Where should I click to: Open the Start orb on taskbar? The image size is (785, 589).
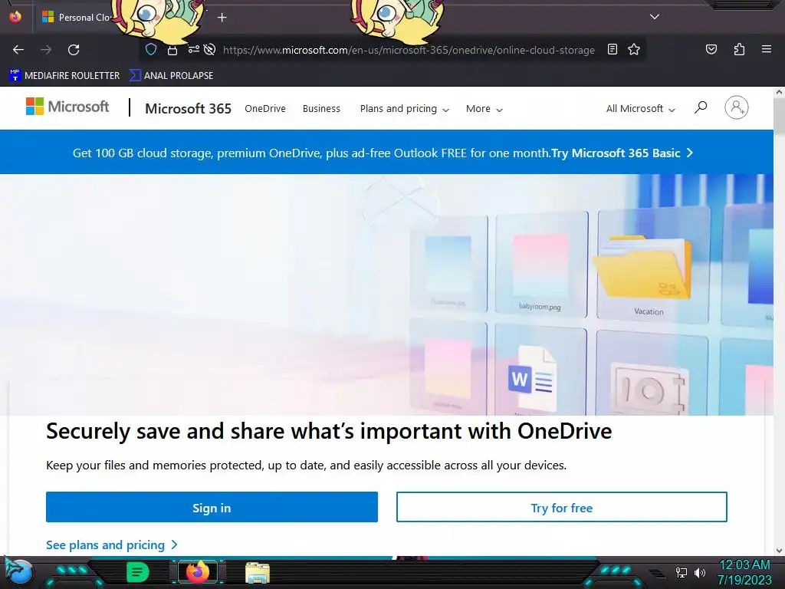coord(19,572)
